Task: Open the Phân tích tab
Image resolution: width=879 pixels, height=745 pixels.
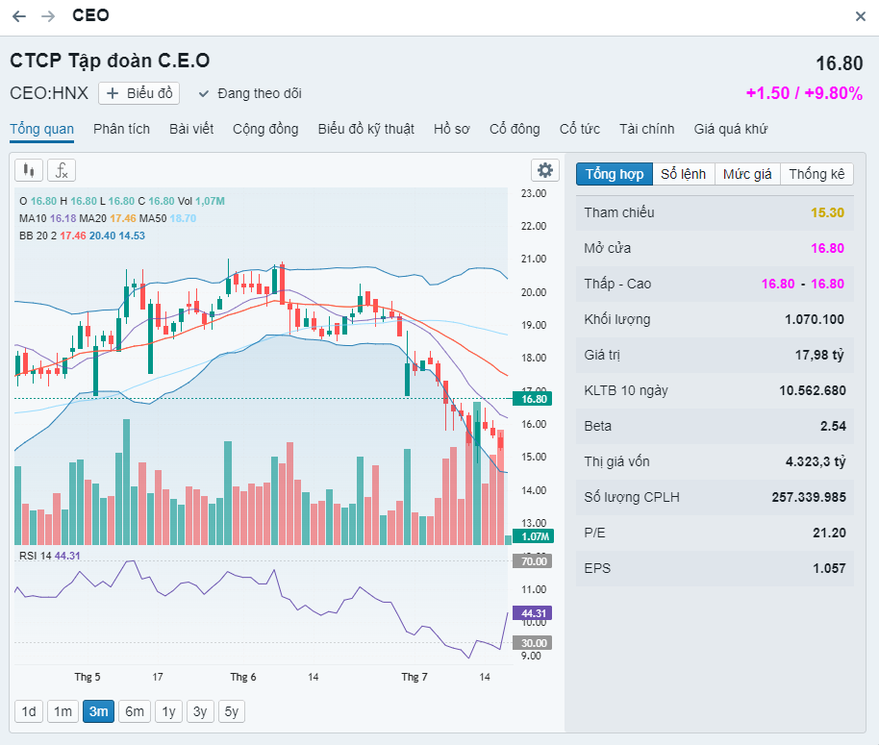Action: [121, 129]
